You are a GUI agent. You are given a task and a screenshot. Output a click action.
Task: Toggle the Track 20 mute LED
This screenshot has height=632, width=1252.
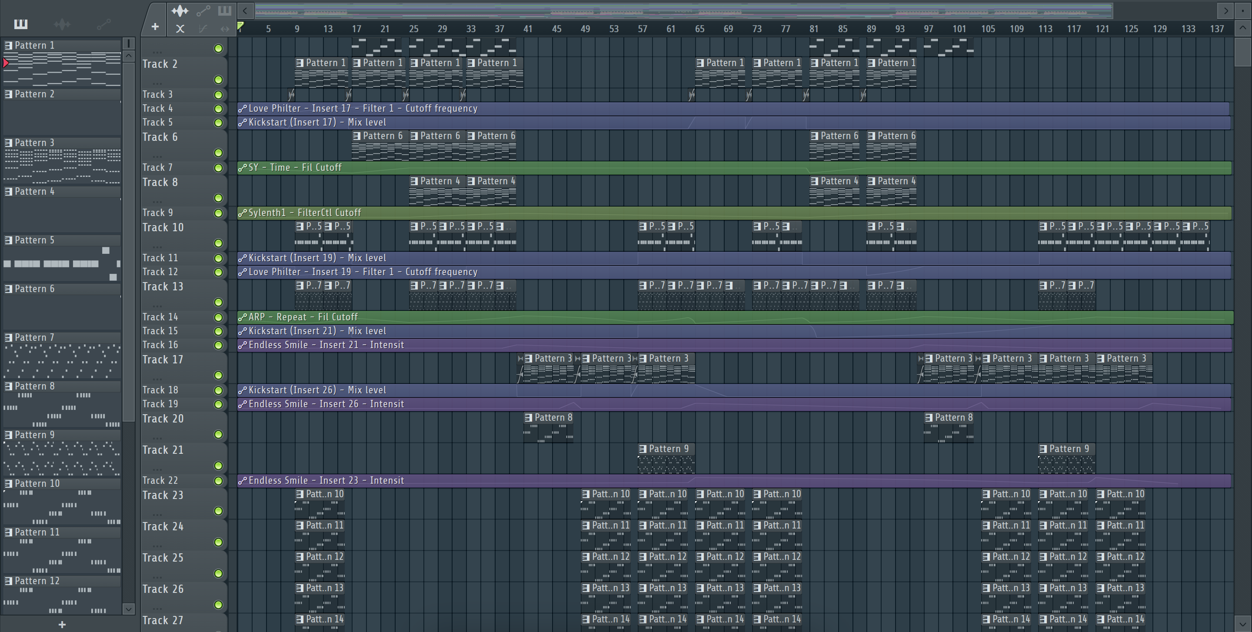click(x=219, y=434)
